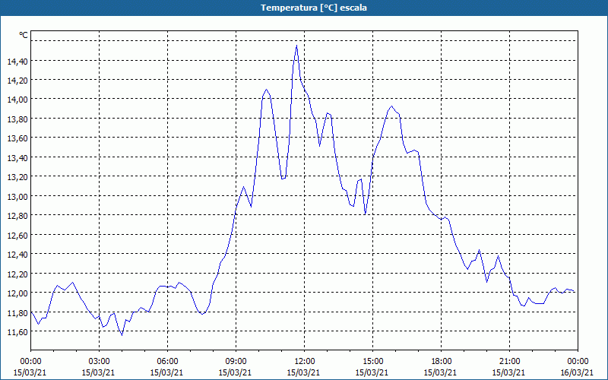Click the °C unit label on axis

pyautogui.click(x=24, y=35)
